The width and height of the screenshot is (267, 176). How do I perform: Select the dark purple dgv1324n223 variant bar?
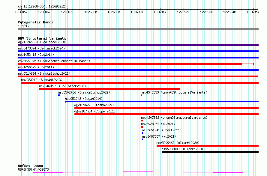click(x=138, y=45)
